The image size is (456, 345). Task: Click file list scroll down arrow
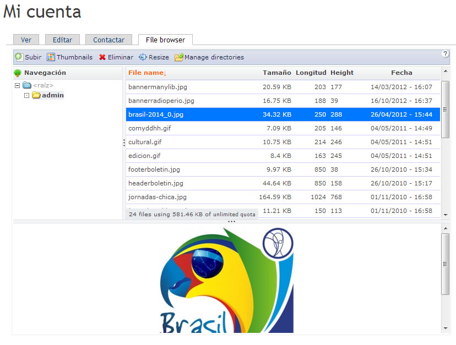(x=445, y=215)
